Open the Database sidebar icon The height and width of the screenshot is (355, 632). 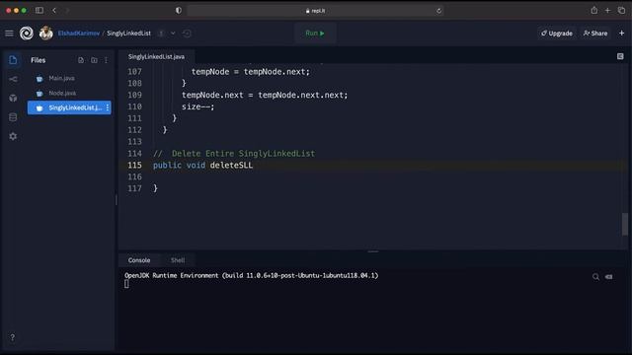pyautogui.click(x=13, y=117)
